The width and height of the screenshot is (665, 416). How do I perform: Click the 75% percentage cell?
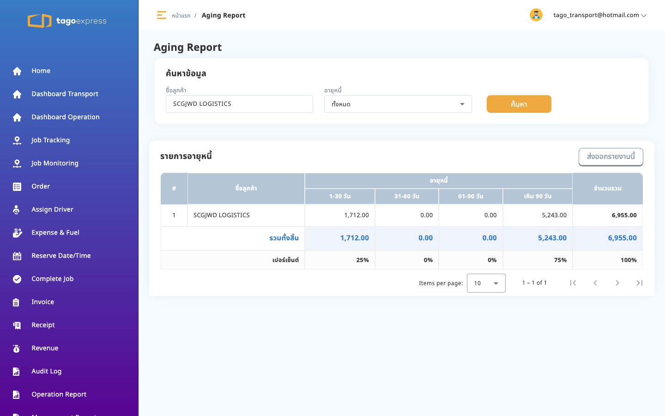538,260
